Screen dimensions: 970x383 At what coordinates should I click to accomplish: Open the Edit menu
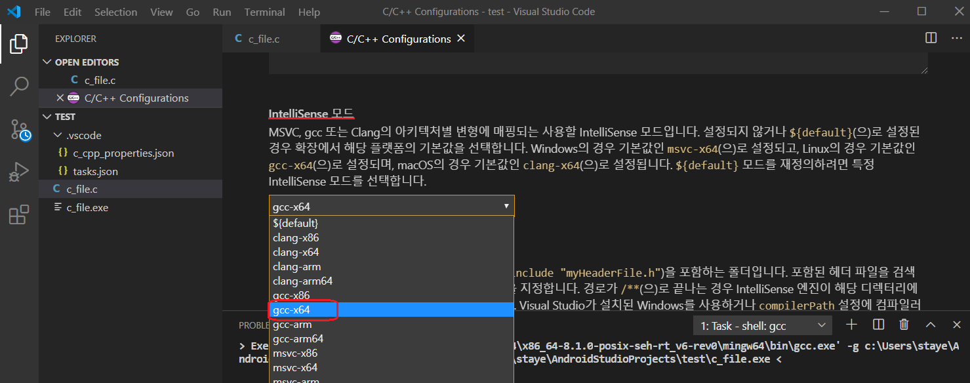pos(73,12)
